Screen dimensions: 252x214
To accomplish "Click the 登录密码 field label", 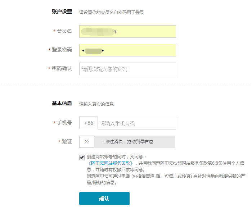I will [62, 50].
